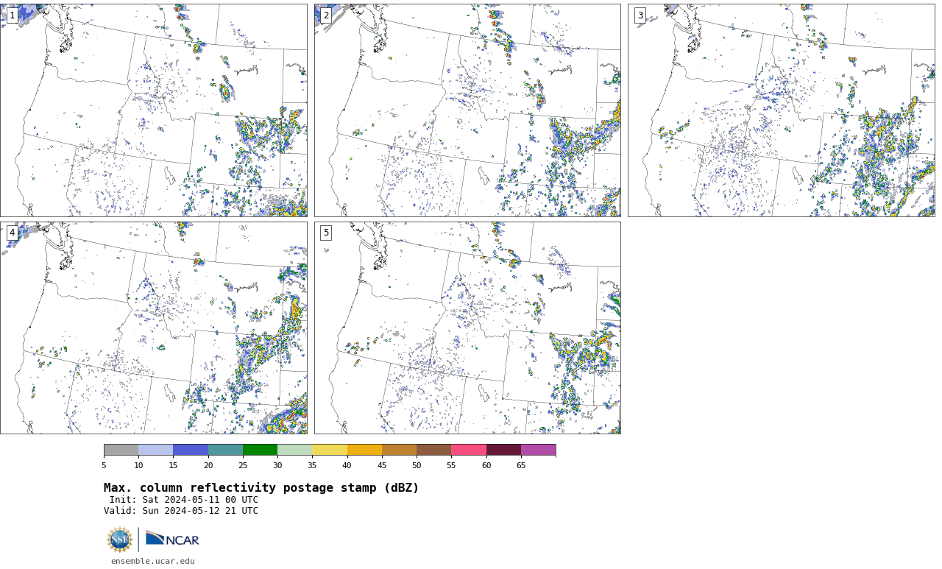
Task: Click the member number 4 label box
Action: (12, 233)
